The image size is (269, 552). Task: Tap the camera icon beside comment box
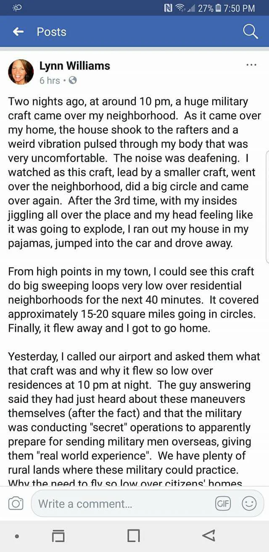[x=16, y=503]
